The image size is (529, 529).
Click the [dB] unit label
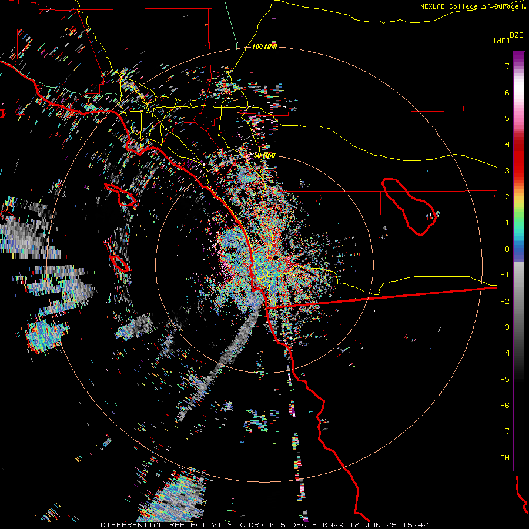(501, 41)
